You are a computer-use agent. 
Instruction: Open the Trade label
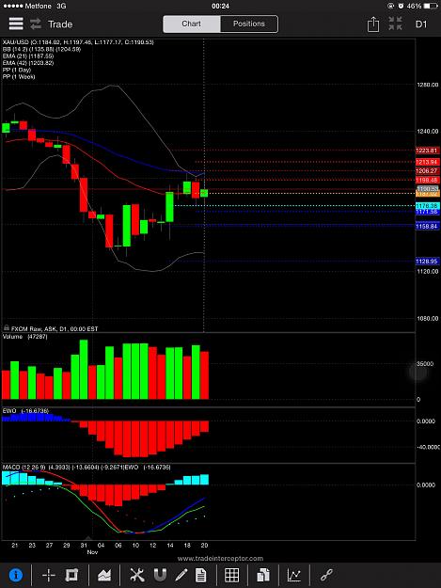coord(60,24)
